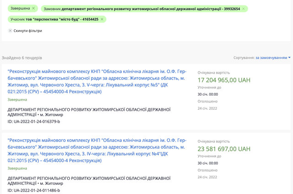This screenshot has height=194, width=293.
Task: Reset all filters via Скинути фільтри text
Action: click(27, 31)
